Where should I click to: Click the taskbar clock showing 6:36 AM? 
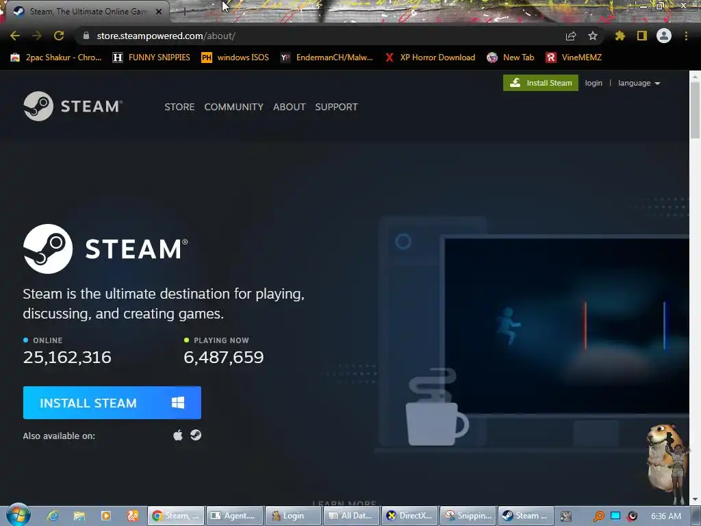[x=666, y=516]
